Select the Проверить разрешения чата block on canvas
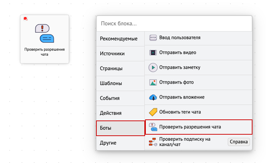 [44, 39]
